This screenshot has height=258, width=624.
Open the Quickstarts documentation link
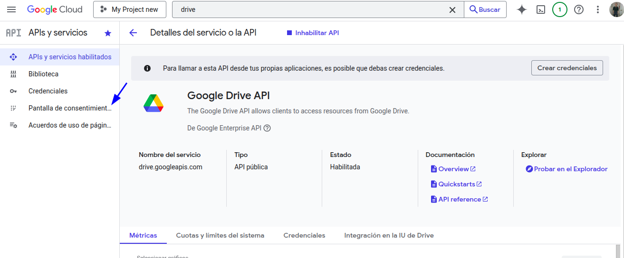[x=456, y=184]
